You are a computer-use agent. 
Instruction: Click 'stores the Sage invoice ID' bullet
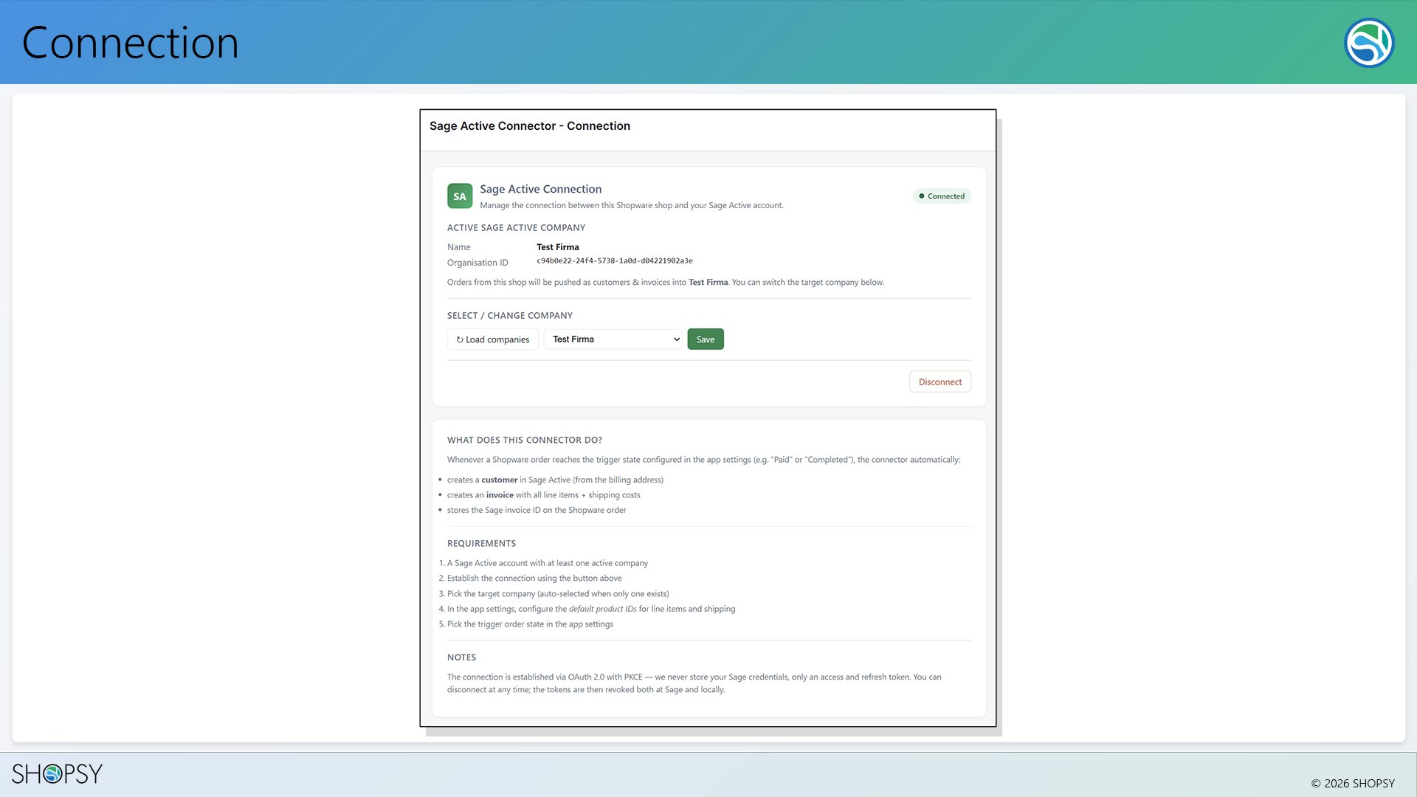pyautogui.click(x=537, y=510)
